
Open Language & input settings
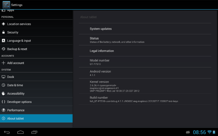36,40
